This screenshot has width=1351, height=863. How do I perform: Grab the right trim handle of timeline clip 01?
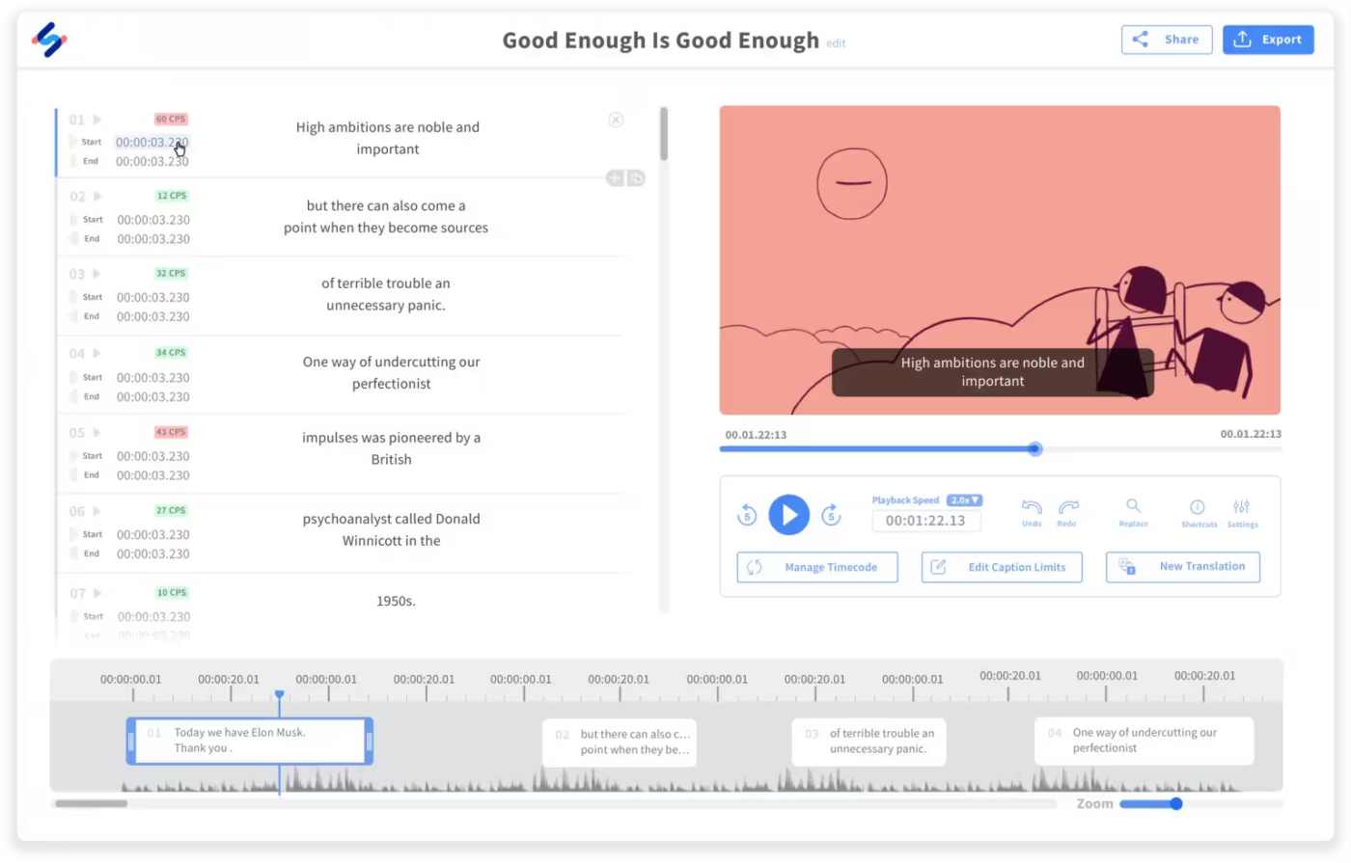click(369, 742)
